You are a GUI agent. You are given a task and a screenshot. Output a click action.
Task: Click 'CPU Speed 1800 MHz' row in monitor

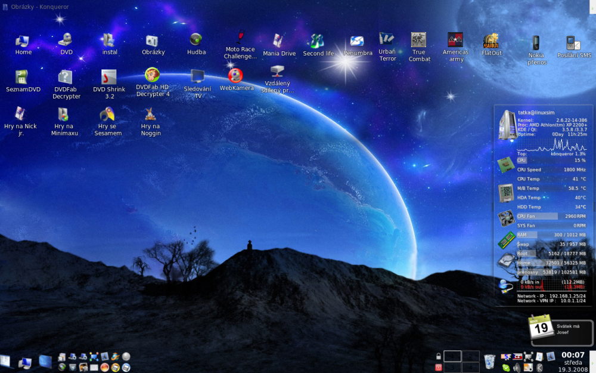(551, 169)
